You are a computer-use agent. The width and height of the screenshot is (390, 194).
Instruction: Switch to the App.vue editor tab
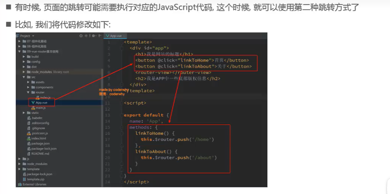115,36
